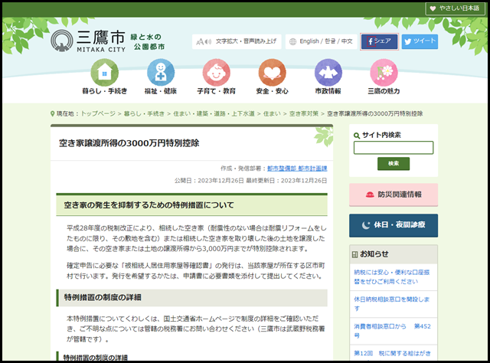Click the やさしい日本語 button
The width and height of the screenshot is (490, 363).
(x=456, y=8)
